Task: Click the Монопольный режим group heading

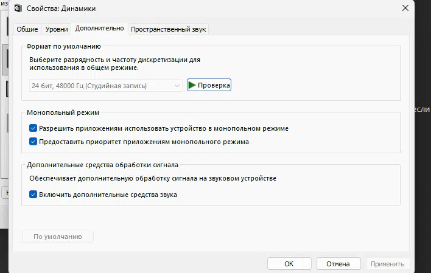Action: pyautogui.click(x=63, y=113)
